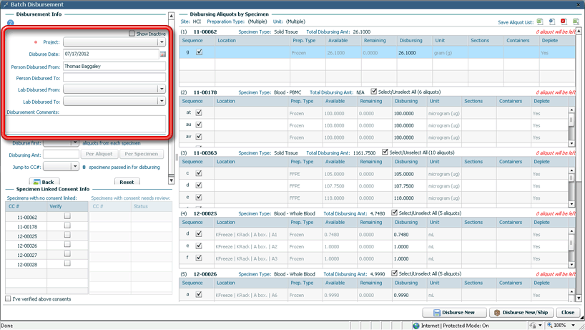
Task: Click specimen header 11-00363
Action: pos(205,152)
